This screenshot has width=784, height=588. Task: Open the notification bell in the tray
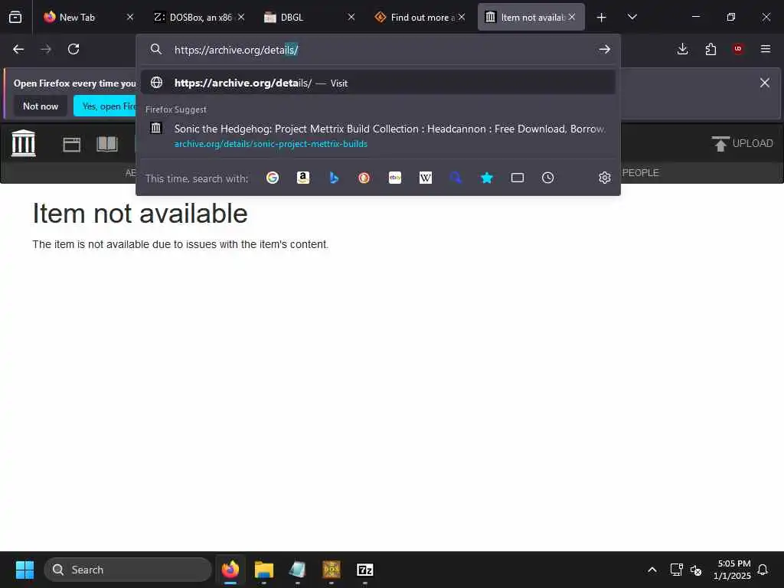(763, 570)
